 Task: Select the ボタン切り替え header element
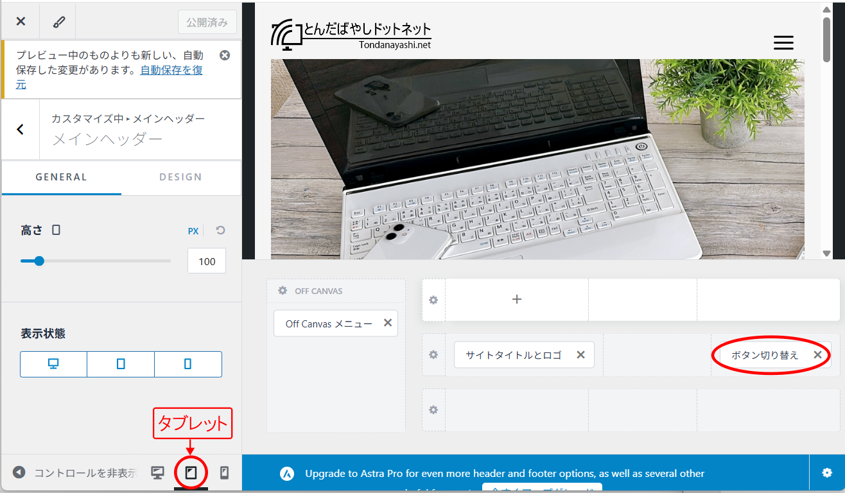(764, 355)
